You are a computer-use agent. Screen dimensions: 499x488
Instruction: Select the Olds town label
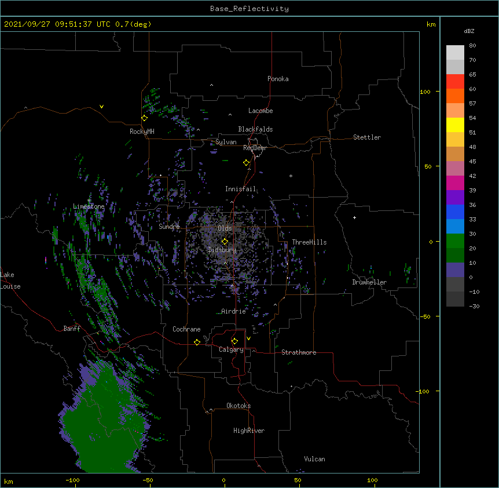tap(225, 228)
